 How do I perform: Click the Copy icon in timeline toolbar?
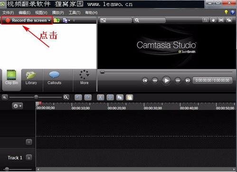click(x=120, y=97)
